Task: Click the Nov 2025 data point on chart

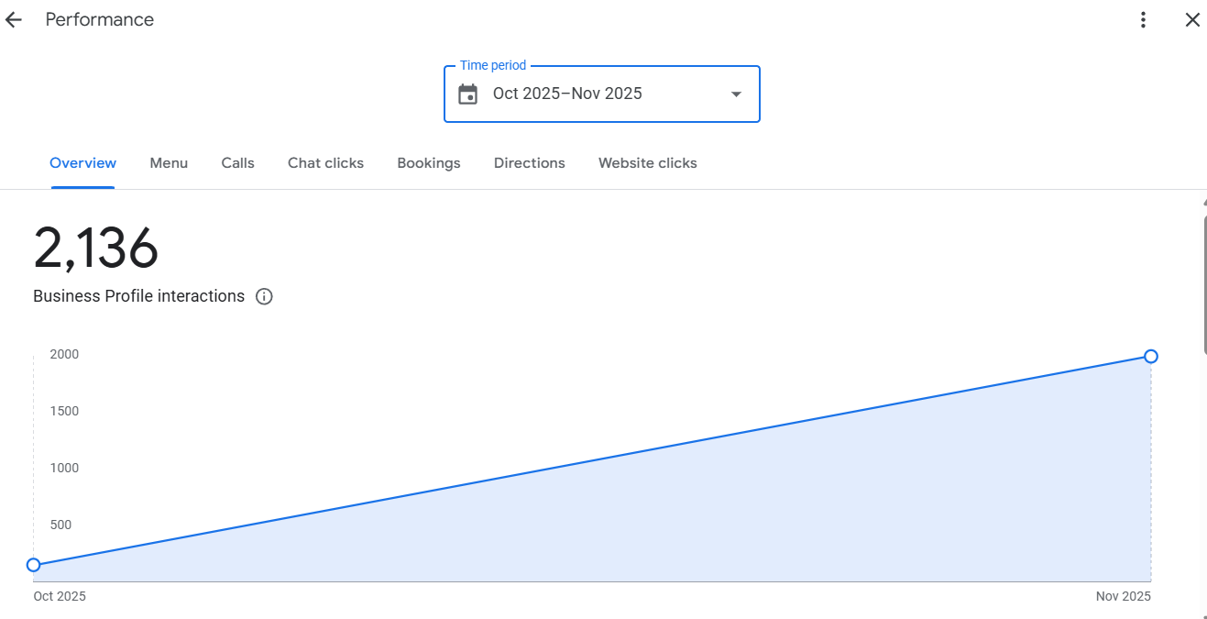Action: click(1151, 356)
